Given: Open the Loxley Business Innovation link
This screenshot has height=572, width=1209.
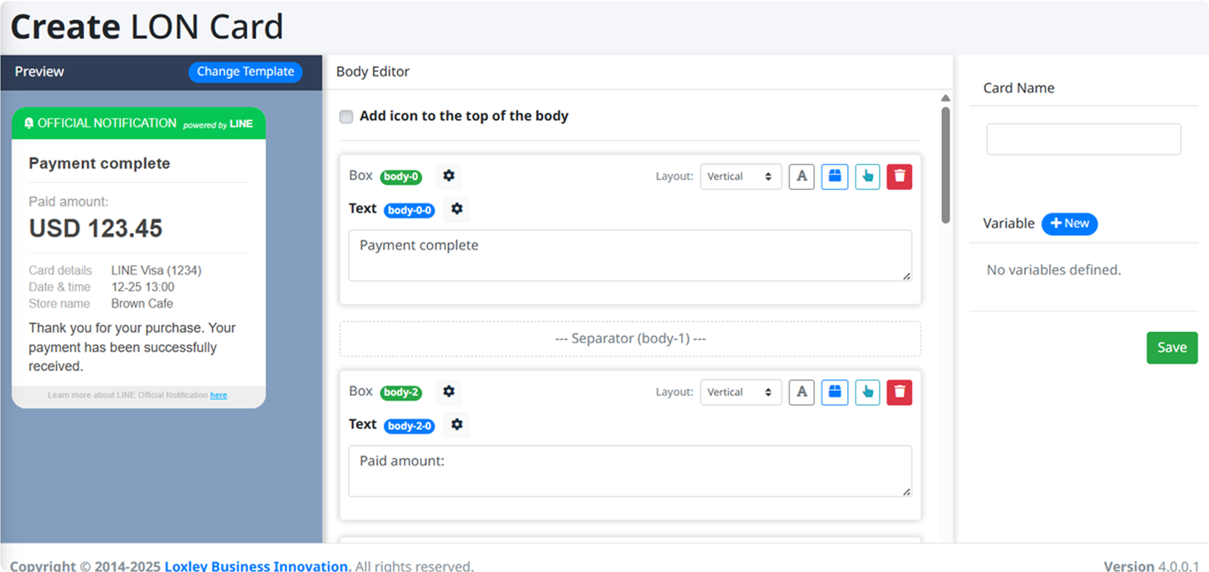Looking at the screenshot, I should pyautogui.click(x=256, y=565).
